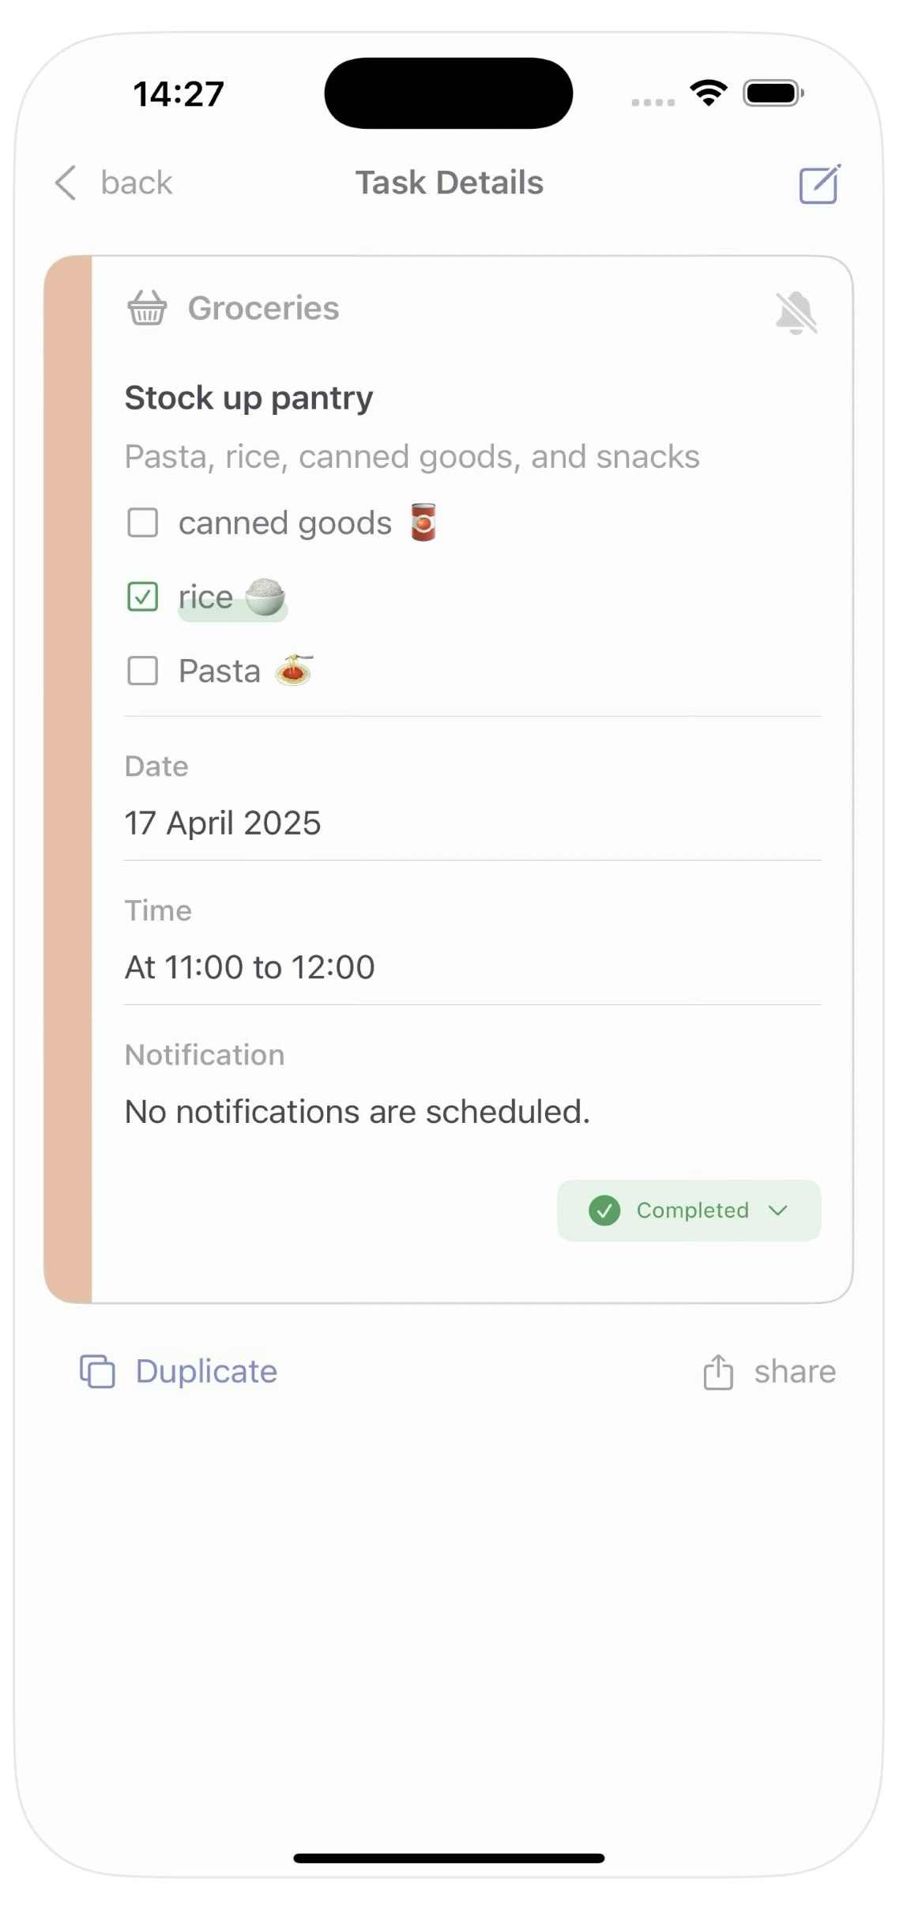Uncheck the rice checkbox
This screenshot has height=1906, width=907.
coord(143,597)
